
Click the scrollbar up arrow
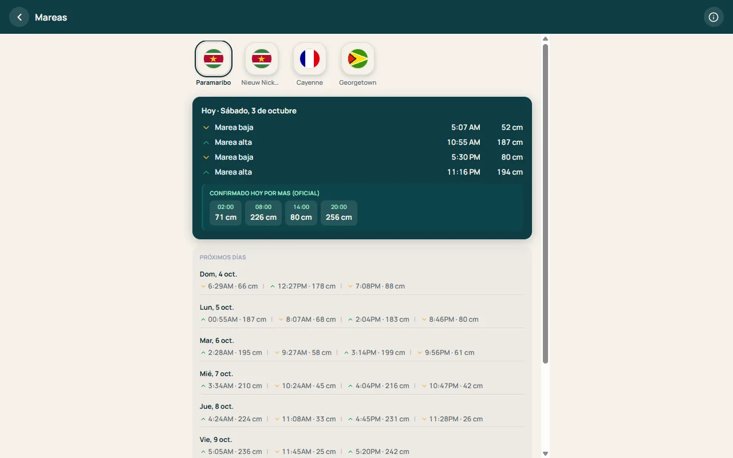[545, 39]
